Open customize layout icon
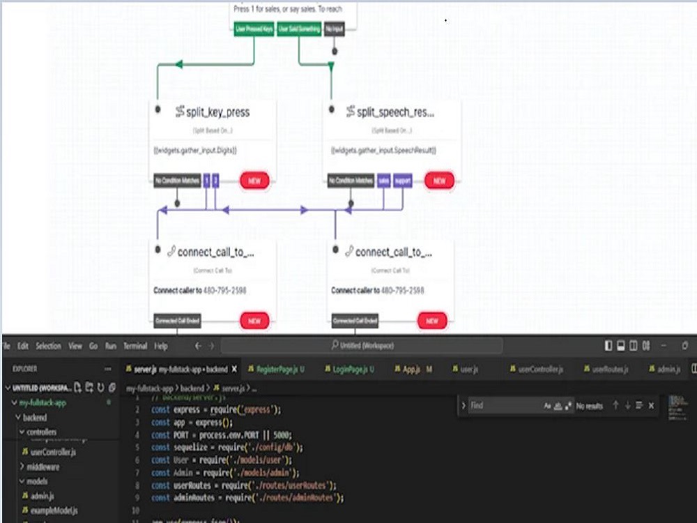Viewport: 697px width, 523px height. pyautogui.click(x=646, y=346)
